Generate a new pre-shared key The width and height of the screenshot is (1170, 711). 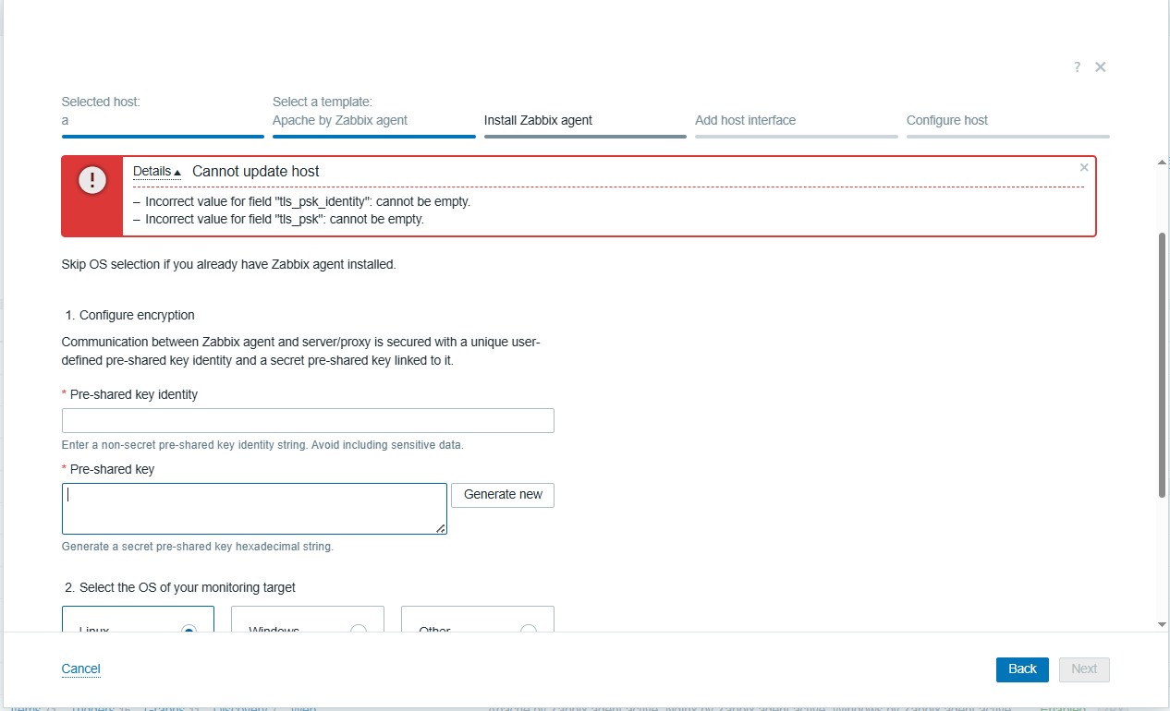pyautogui.click(x=503, y=495)
